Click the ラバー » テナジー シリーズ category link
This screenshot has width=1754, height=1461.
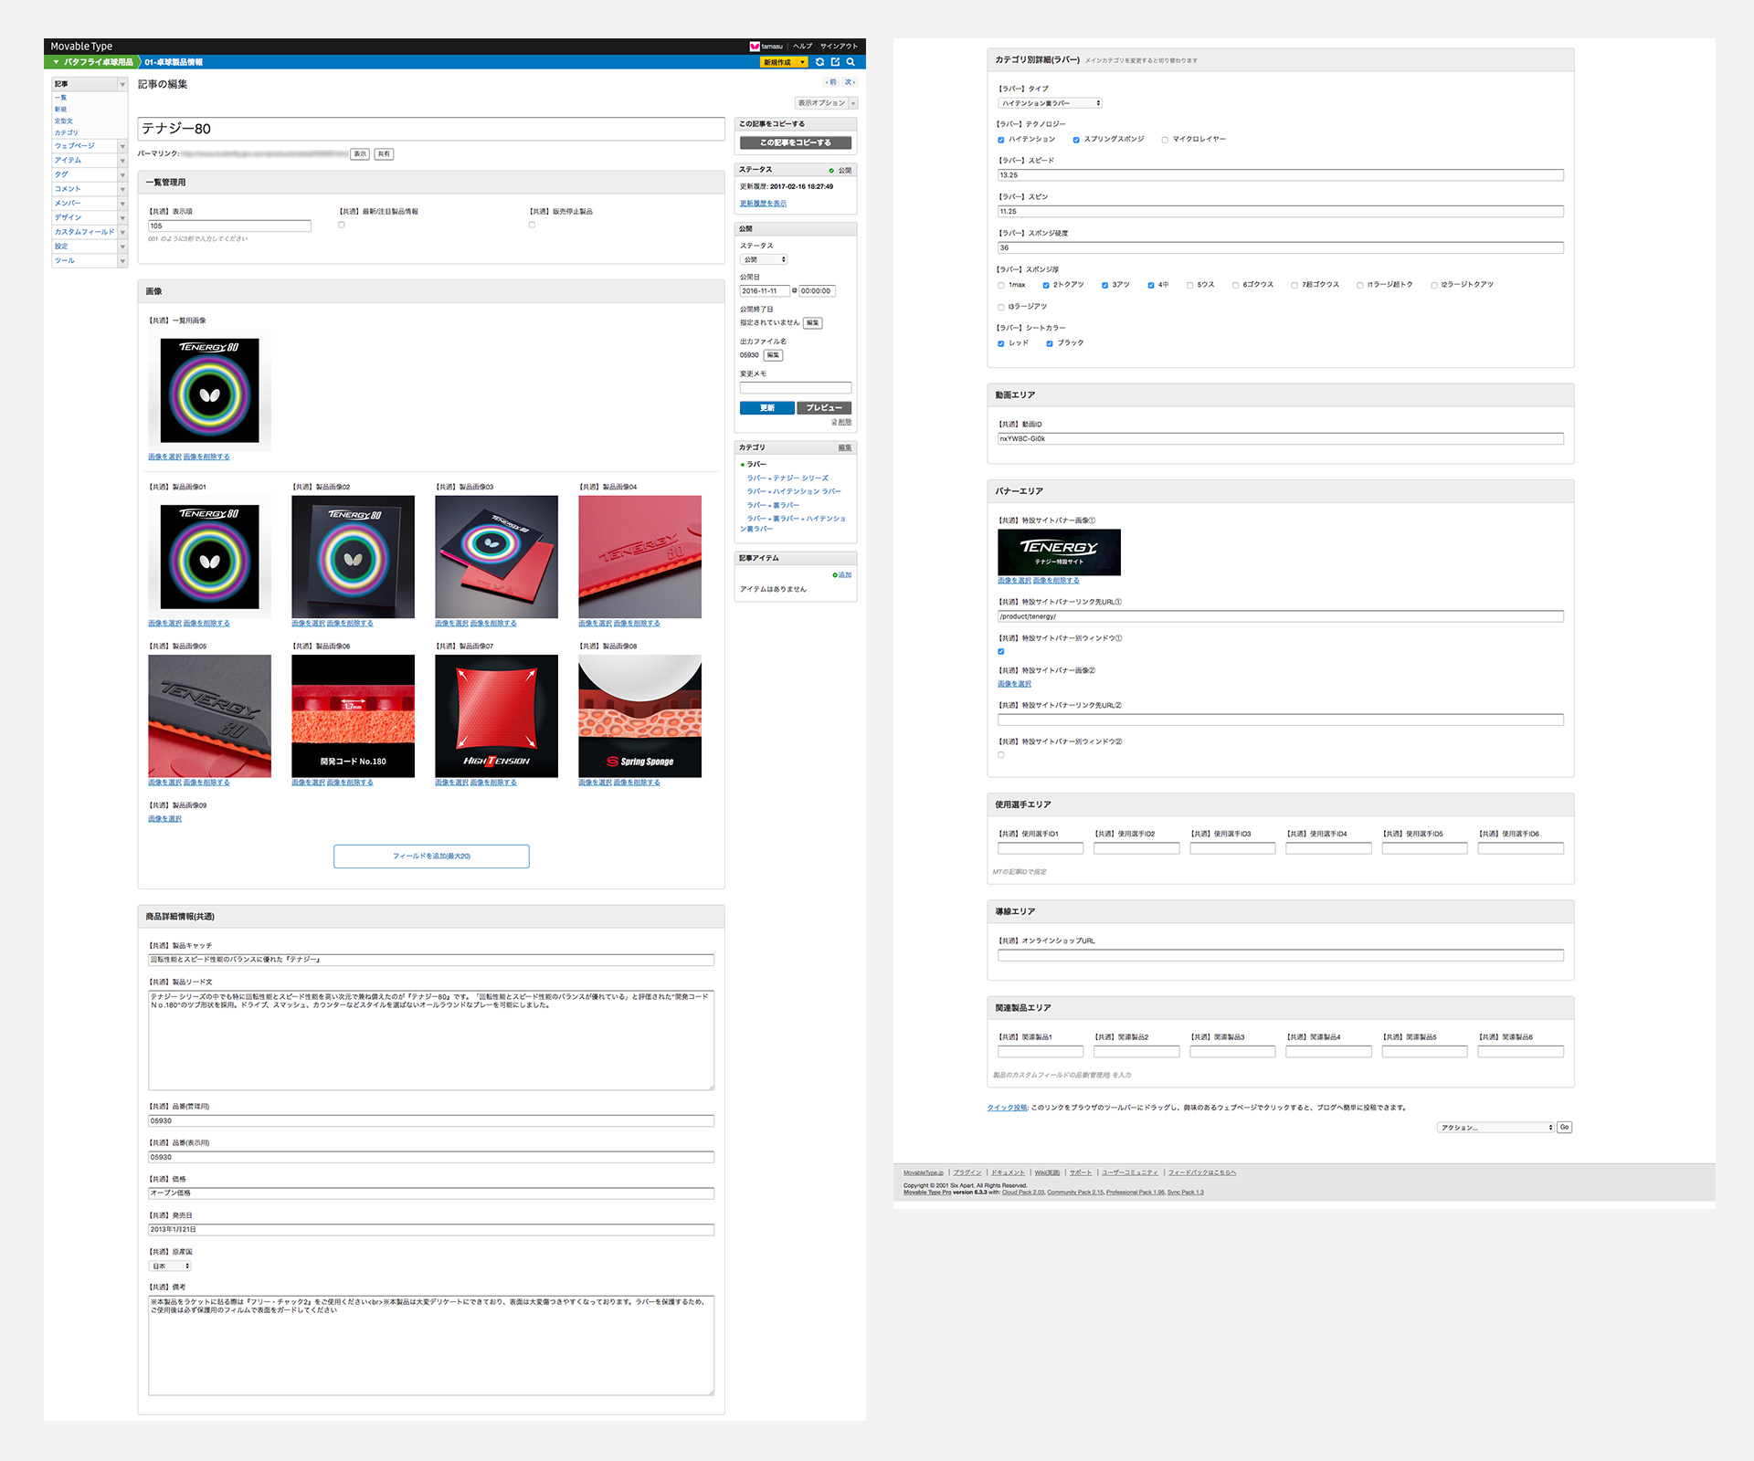pyautogui.click(x=787, y=478)
